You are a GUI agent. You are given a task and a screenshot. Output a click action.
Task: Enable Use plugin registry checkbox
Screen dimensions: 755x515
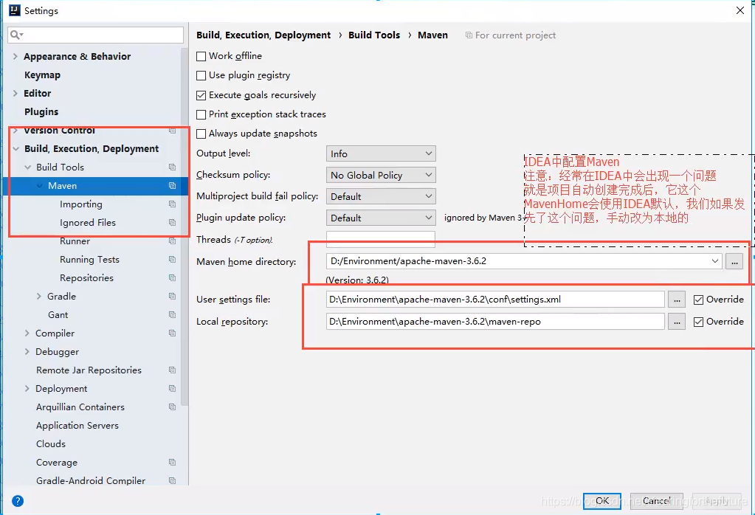[x=201, y=75]
